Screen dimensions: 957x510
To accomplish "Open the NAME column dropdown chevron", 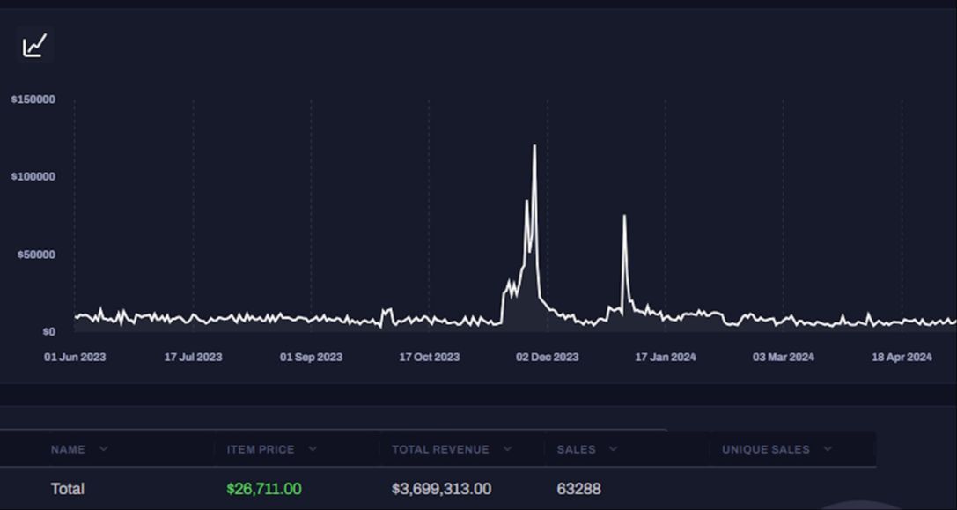I will click(104, 449).
